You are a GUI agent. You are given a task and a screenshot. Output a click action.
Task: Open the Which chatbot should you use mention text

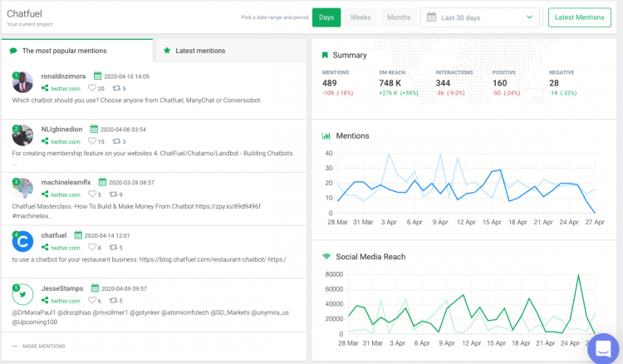[137, 100]
